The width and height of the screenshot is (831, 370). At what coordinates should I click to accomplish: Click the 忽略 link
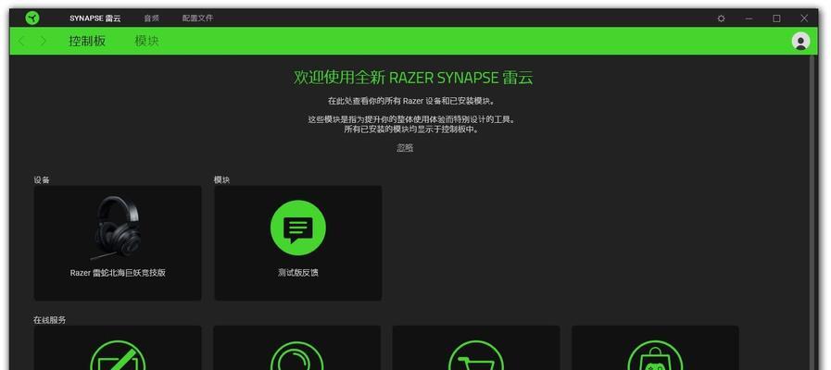tap(405, 148)
